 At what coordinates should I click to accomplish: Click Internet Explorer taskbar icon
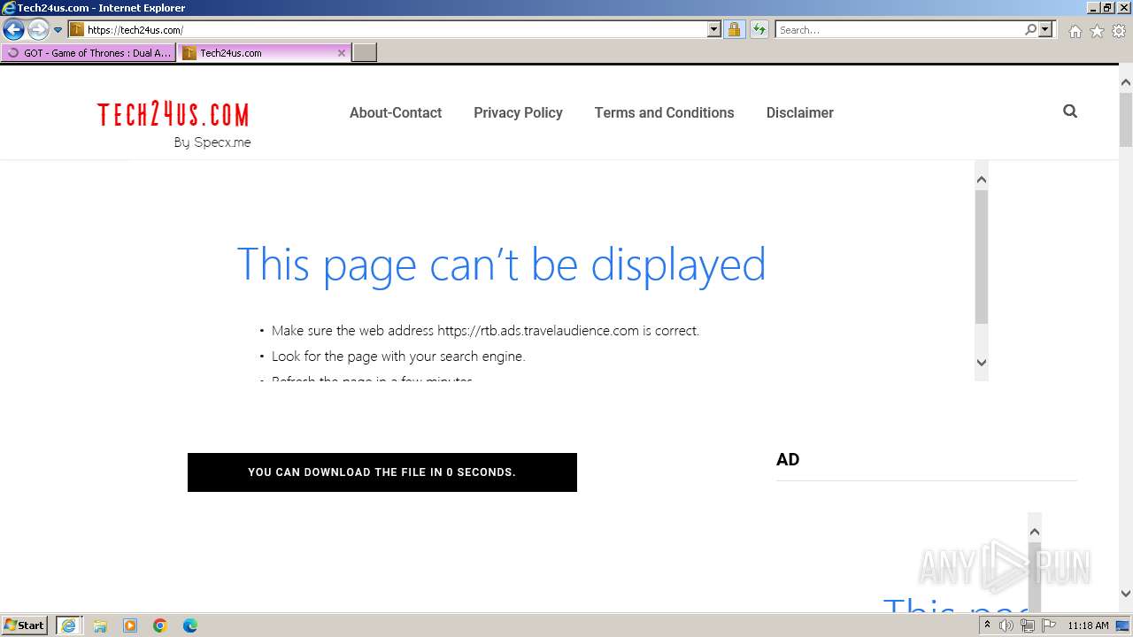[x=69, y=625]
